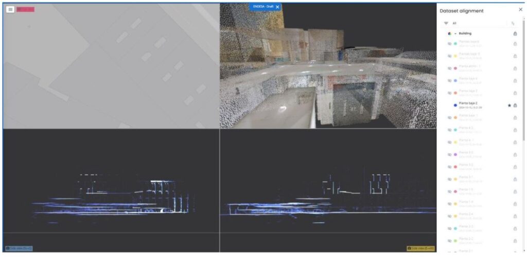Screen dimensions: 527x258
Task: Open the side view selector at bottom-right viewport
Action: 420,248
